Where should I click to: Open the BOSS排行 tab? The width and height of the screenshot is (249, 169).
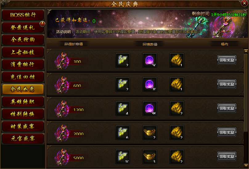23,15
